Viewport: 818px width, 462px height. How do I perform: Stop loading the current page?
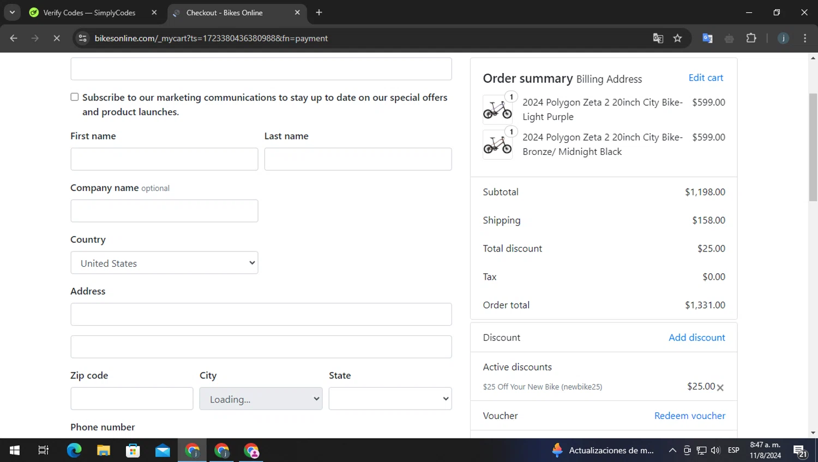point(57,38)
